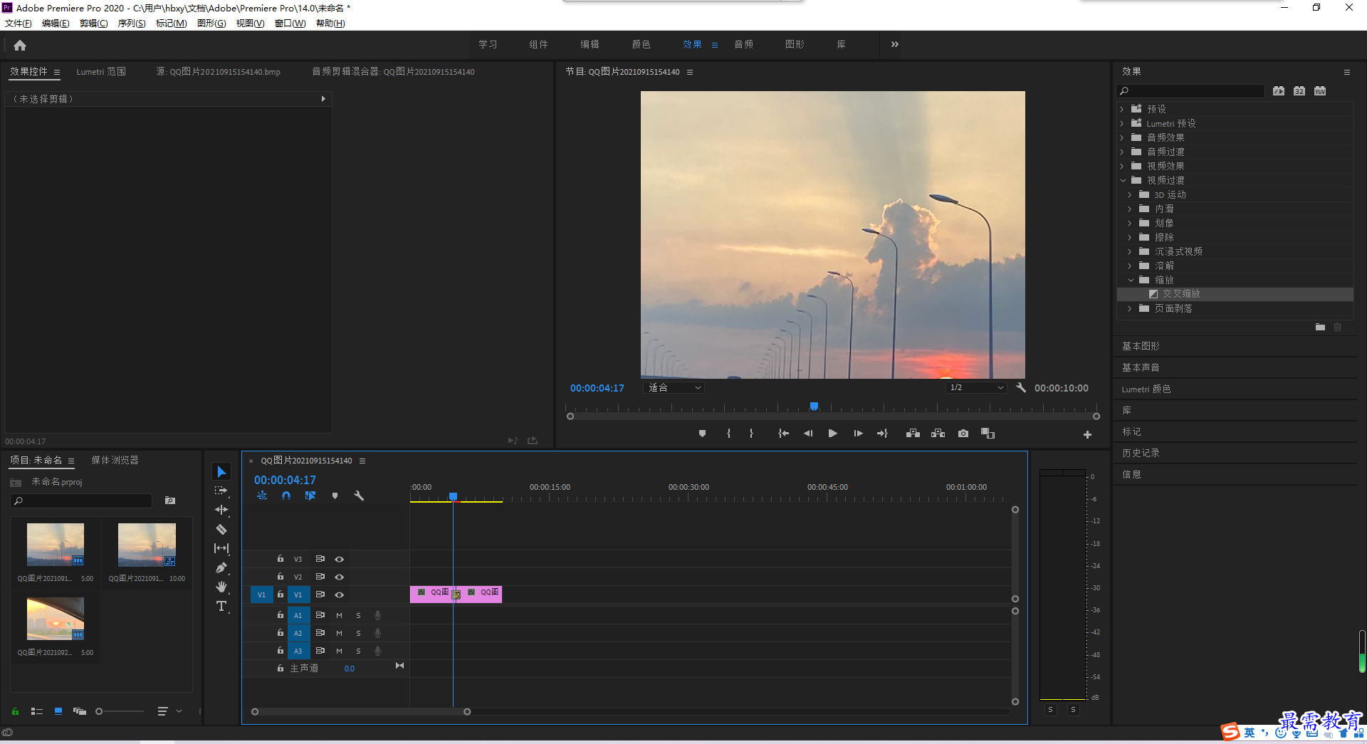Add marker in the timeline
This screenshot has height=744, width=1367.
[335, 496]
